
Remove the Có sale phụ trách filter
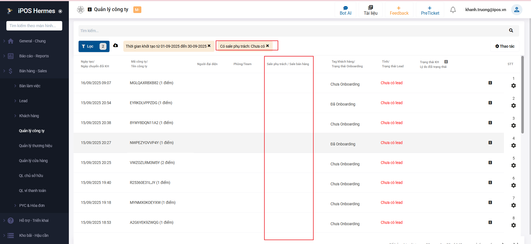267,46
